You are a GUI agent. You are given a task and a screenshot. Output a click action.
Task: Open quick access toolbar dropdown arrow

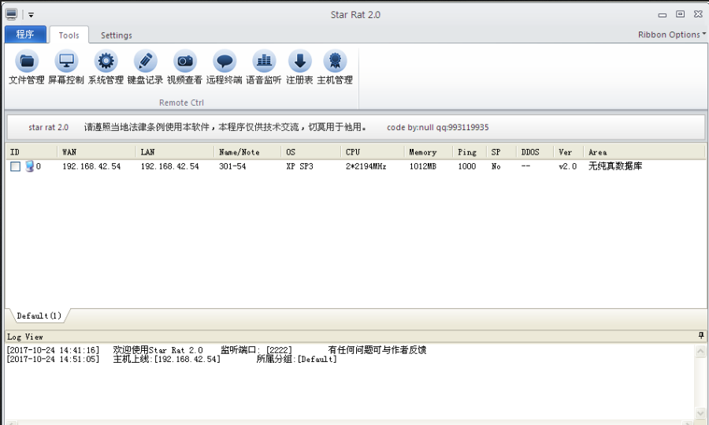31,15
